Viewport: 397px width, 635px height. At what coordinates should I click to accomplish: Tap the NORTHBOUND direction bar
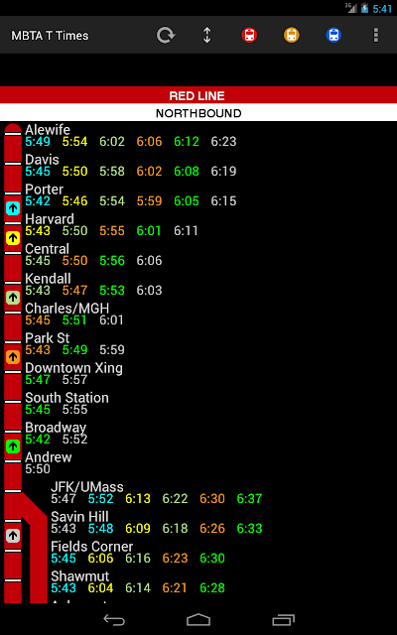pyautogui.click(x=198, y=113)
